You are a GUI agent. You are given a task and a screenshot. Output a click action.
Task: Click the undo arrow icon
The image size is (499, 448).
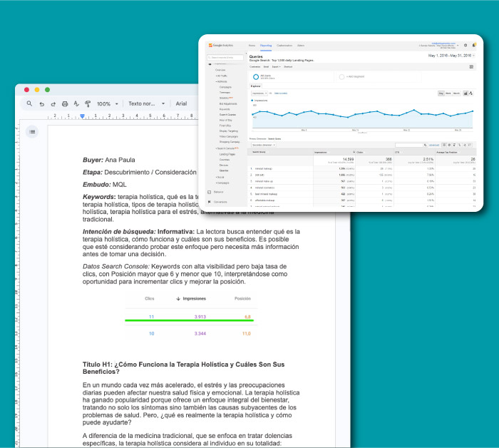(41, 103)
